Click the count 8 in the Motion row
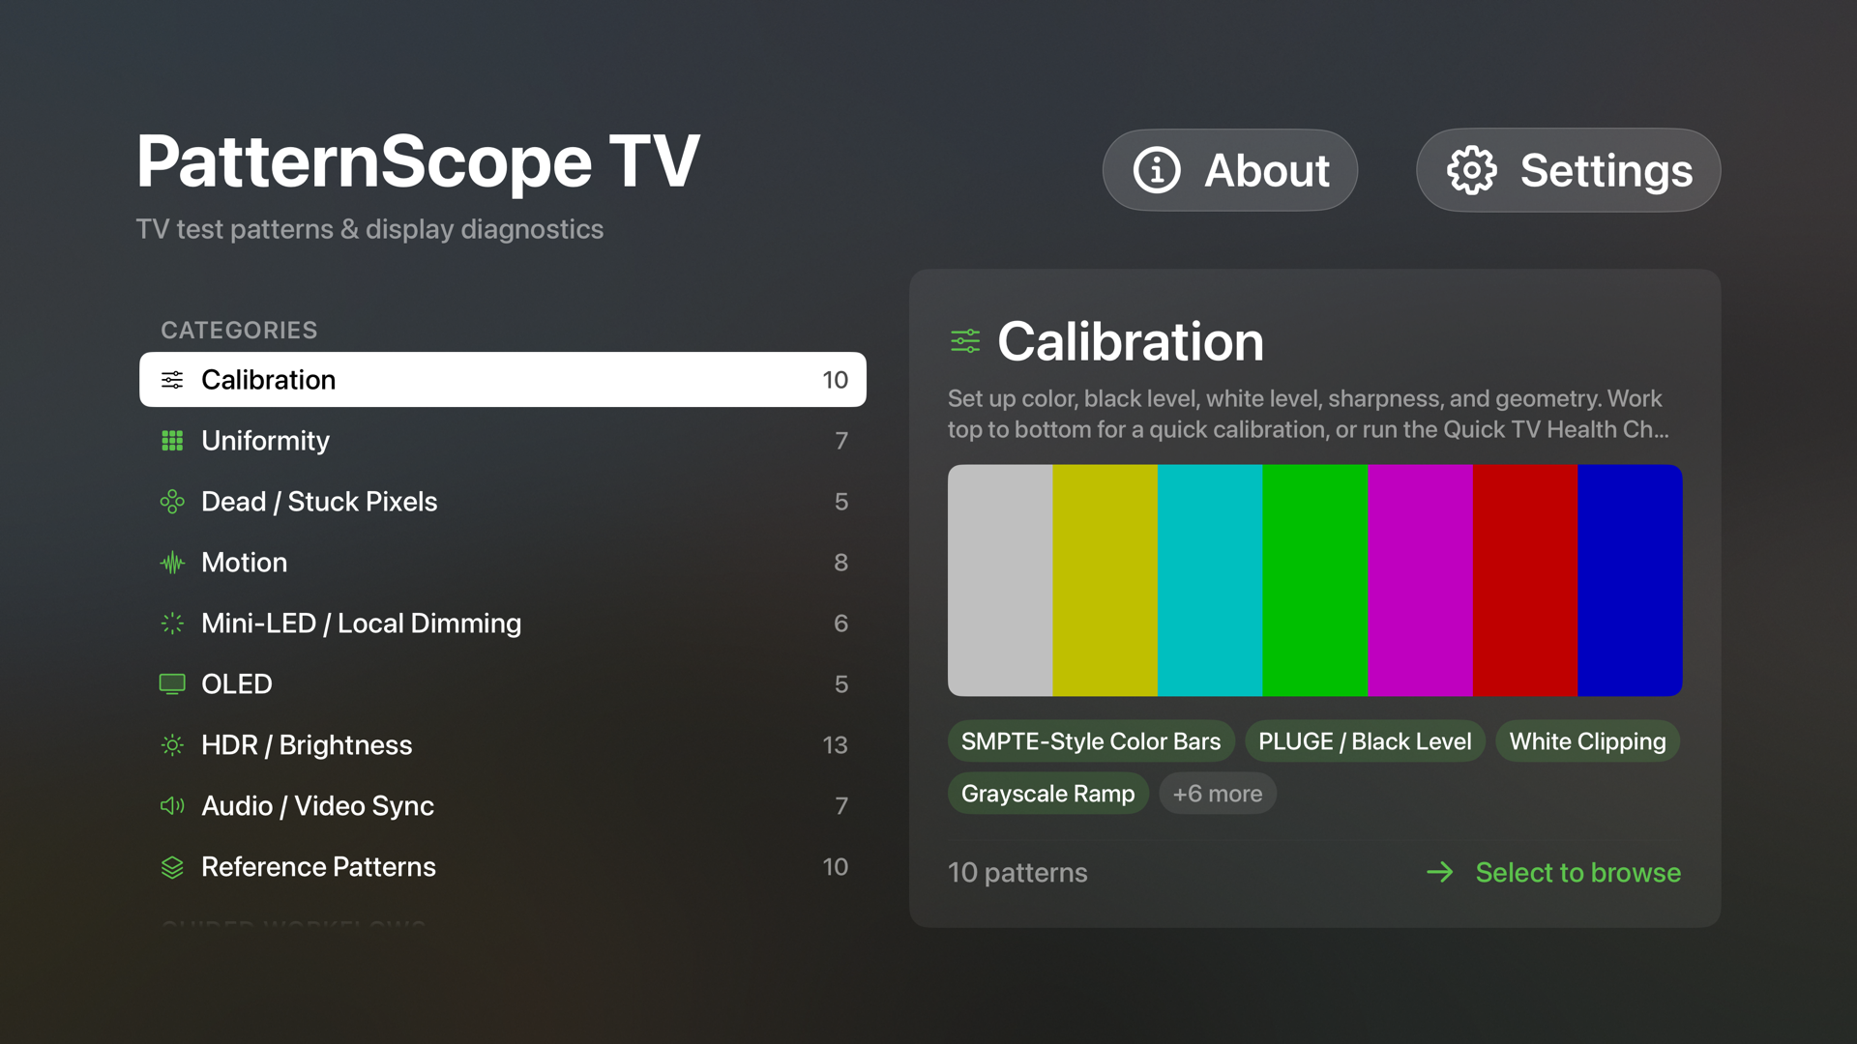Screen dimensions: 1857x1044 tap(840, 563)
